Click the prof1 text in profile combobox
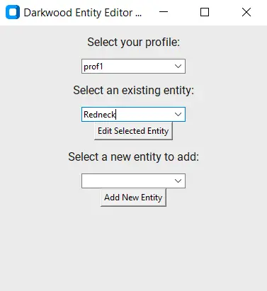 pos(93,67)
